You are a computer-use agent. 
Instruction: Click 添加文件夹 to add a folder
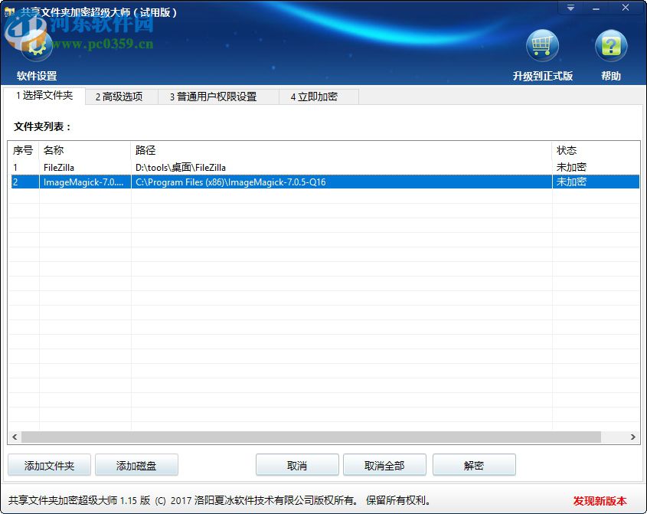tap(48, 464)
